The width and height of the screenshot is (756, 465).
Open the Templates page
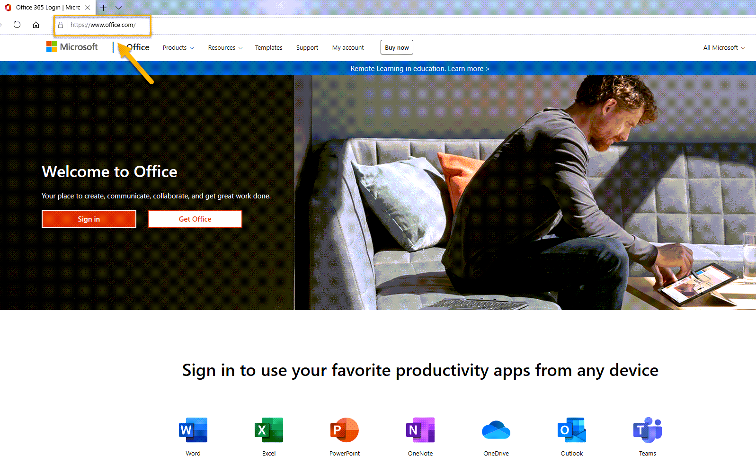tap(268, 48)
